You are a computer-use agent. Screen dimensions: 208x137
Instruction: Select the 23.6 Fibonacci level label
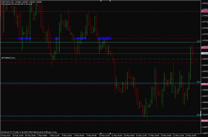(x=198, y=41)
